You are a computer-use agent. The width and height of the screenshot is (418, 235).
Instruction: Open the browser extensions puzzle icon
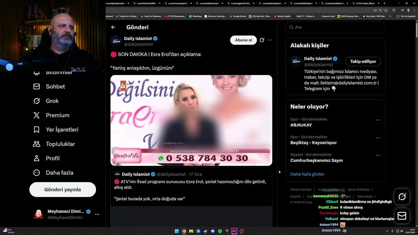[394, 10]
